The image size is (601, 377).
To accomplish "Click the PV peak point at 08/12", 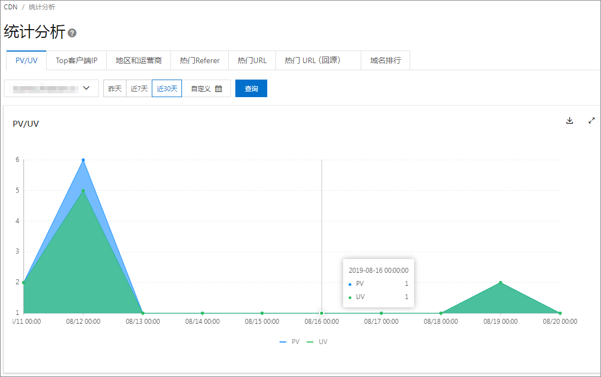I will click(x=83, y=160).
